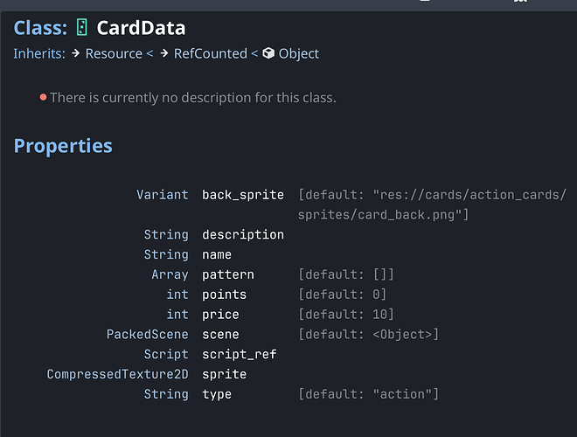
Task: Open the RefCounted class link
Action: pyautogui.click(x=210, y=54)
